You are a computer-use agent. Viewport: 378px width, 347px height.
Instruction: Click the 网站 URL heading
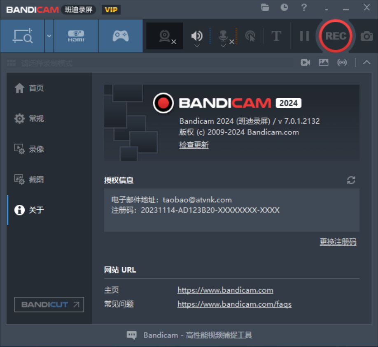(120, 270)
